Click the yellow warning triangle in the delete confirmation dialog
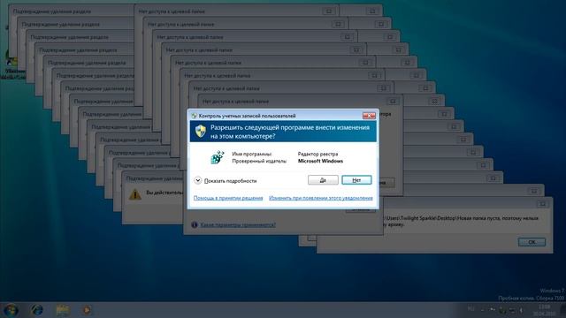The width and height of the screenshot is (566, 318). tap(135, 194)
